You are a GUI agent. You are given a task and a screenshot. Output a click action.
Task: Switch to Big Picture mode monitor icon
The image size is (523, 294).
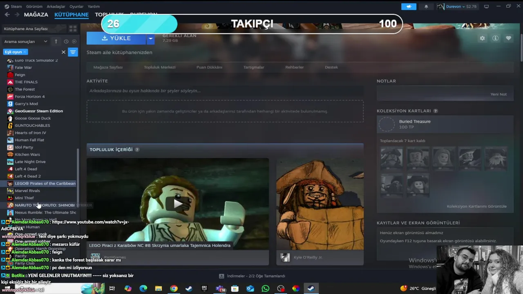[486, 7]
